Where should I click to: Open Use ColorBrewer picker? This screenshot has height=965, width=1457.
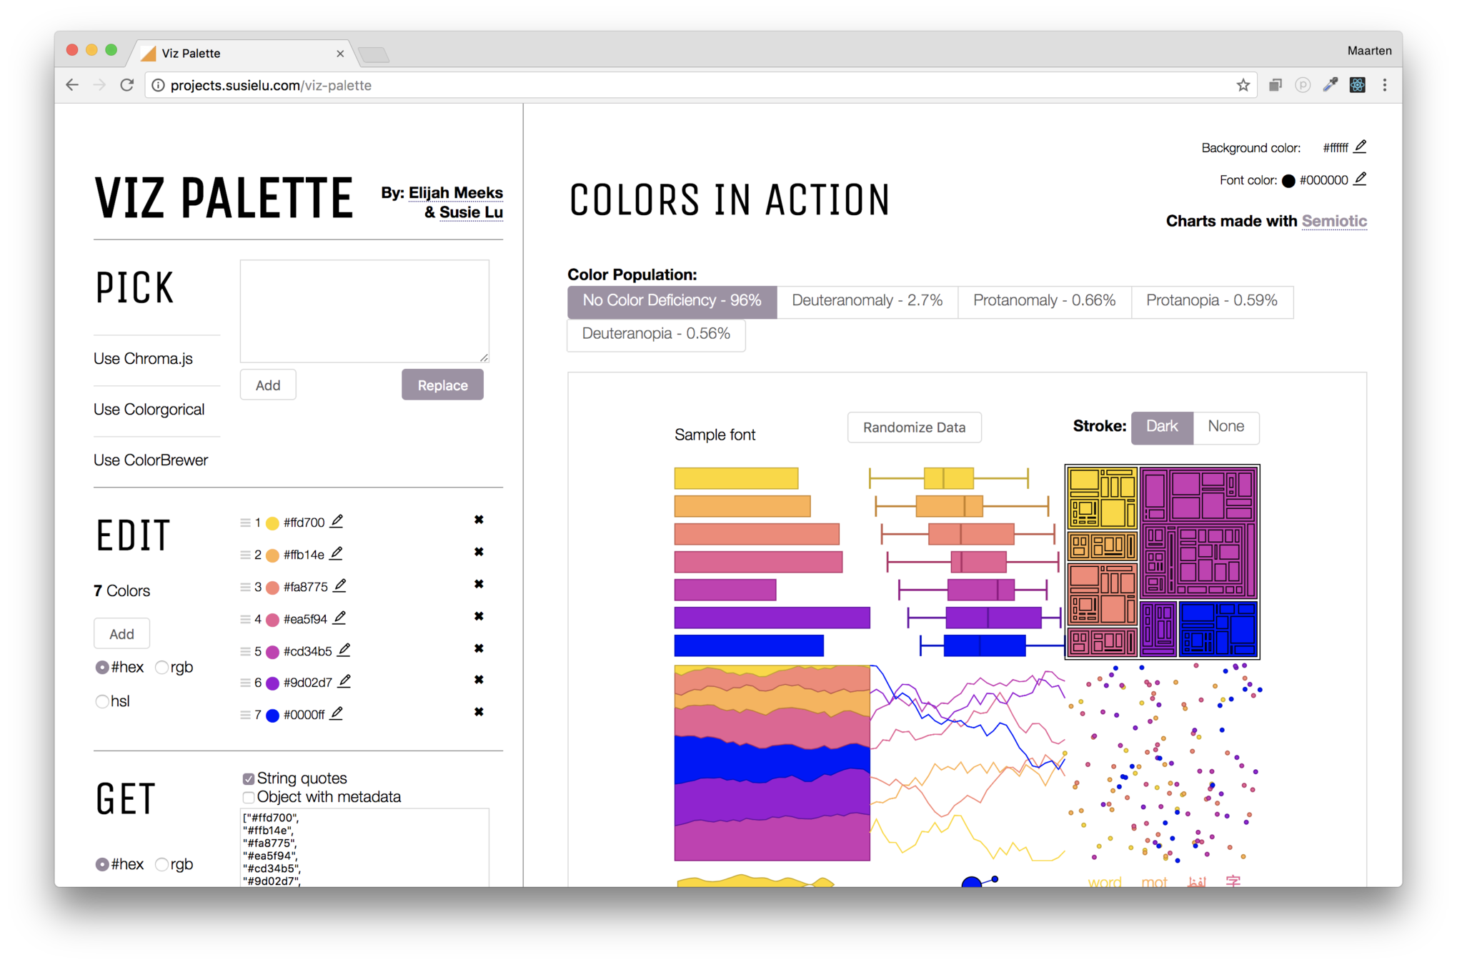point(151,460)
